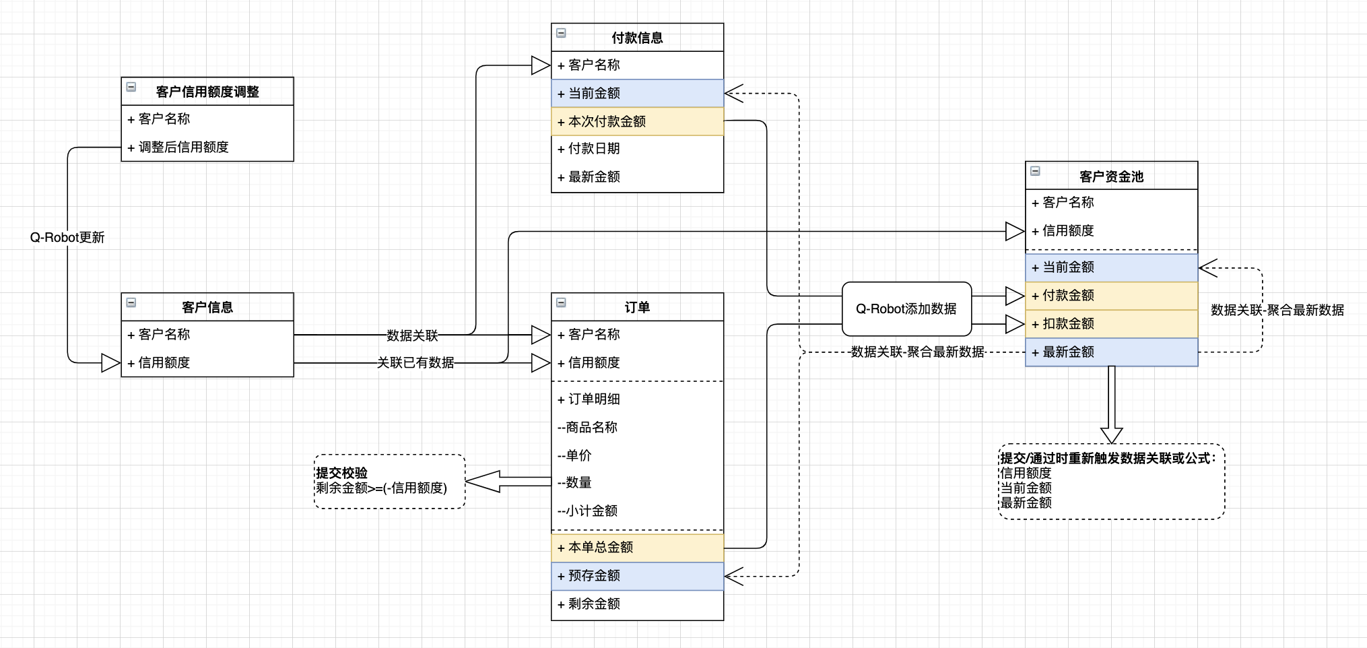Select the 调整后信用额度 row
Screen dimensions: 1367x648
(207, 148)
